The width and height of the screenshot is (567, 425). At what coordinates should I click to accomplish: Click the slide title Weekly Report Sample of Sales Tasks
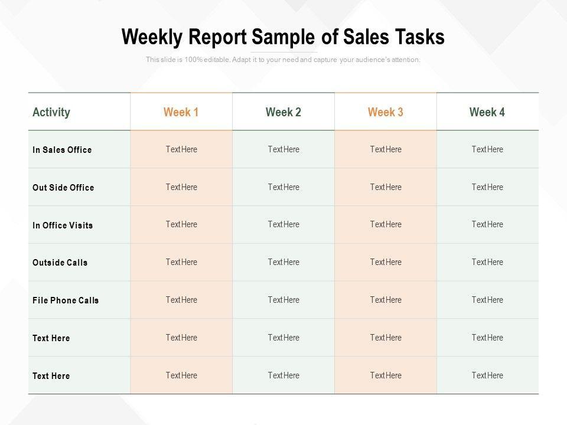283,37
